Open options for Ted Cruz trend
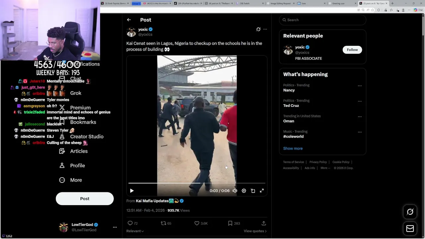The height and width of the screenshot is (239, 425). tap(360, 101)
